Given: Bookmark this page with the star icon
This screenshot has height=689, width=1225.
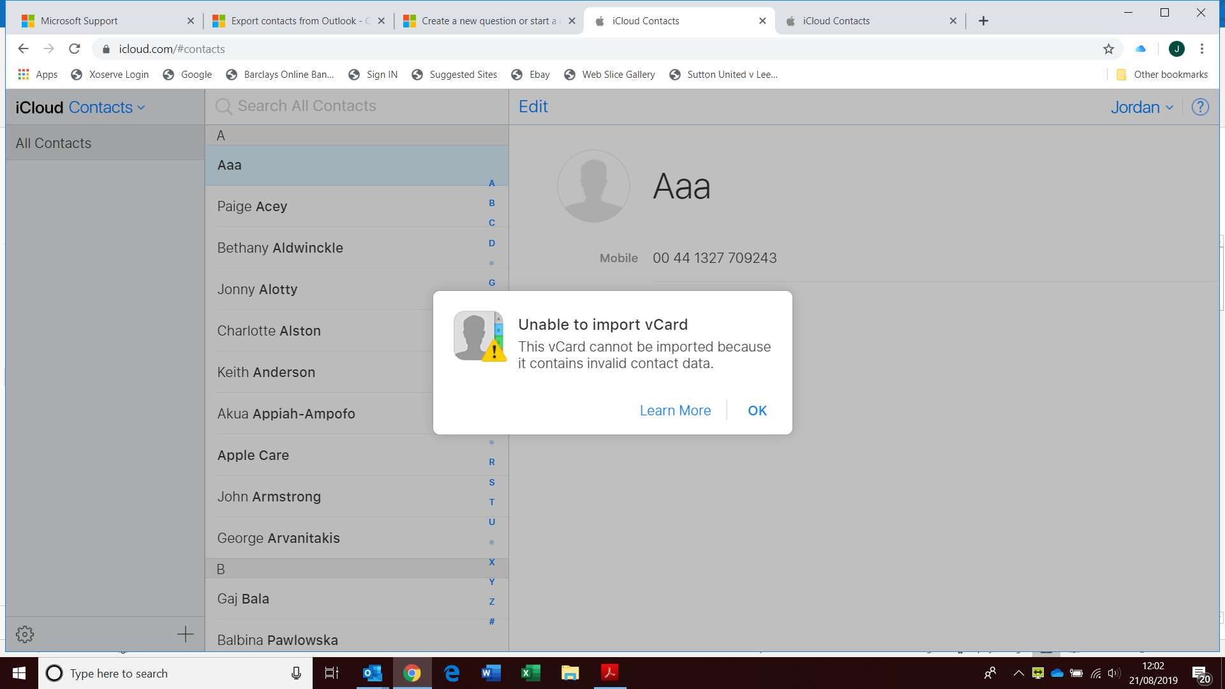Looking at the screenshot, I should click(1108, 49).
